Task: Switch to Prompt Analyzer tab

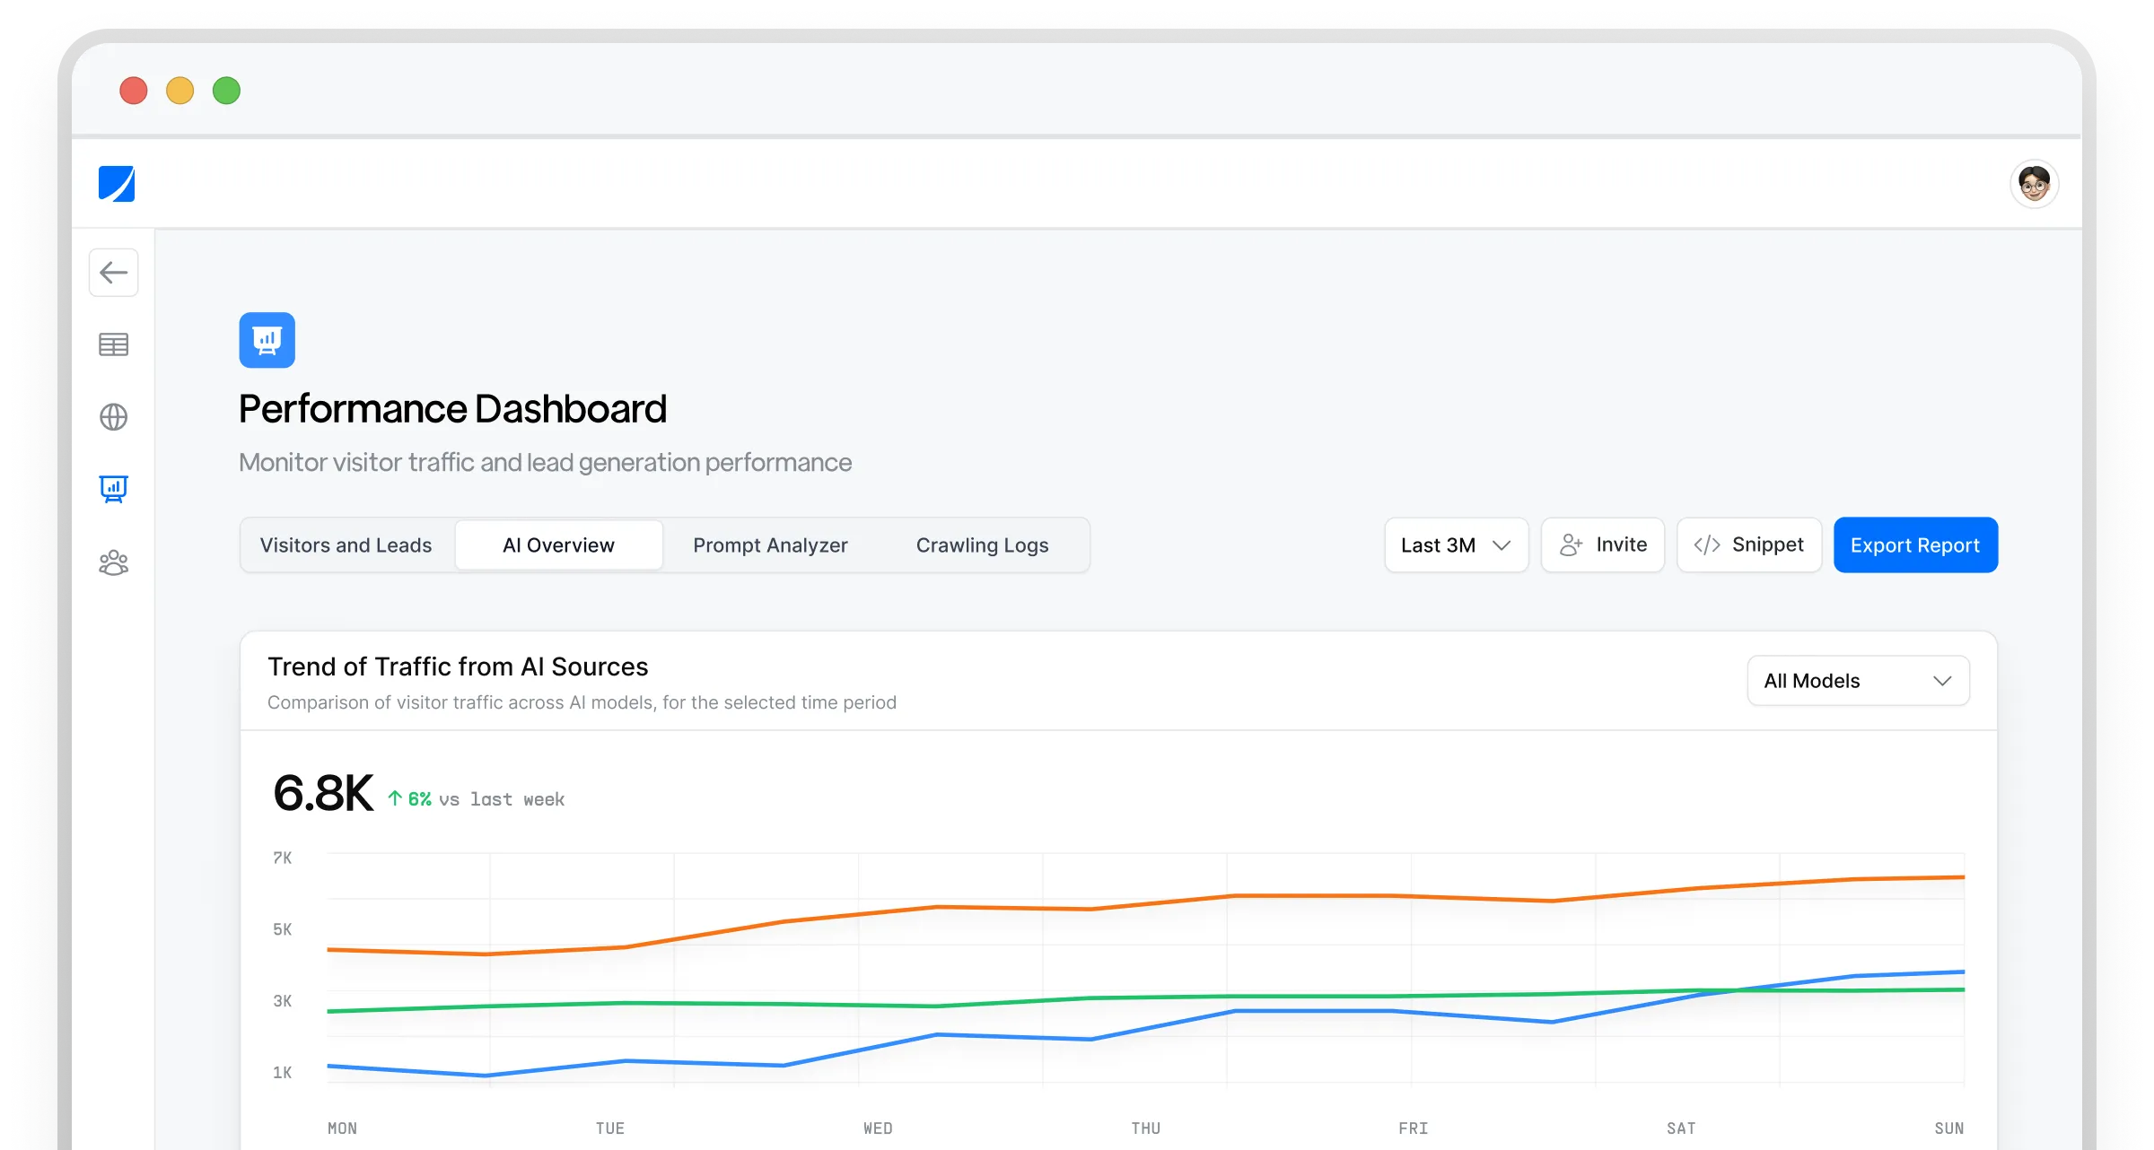Action: pos(770,545)
